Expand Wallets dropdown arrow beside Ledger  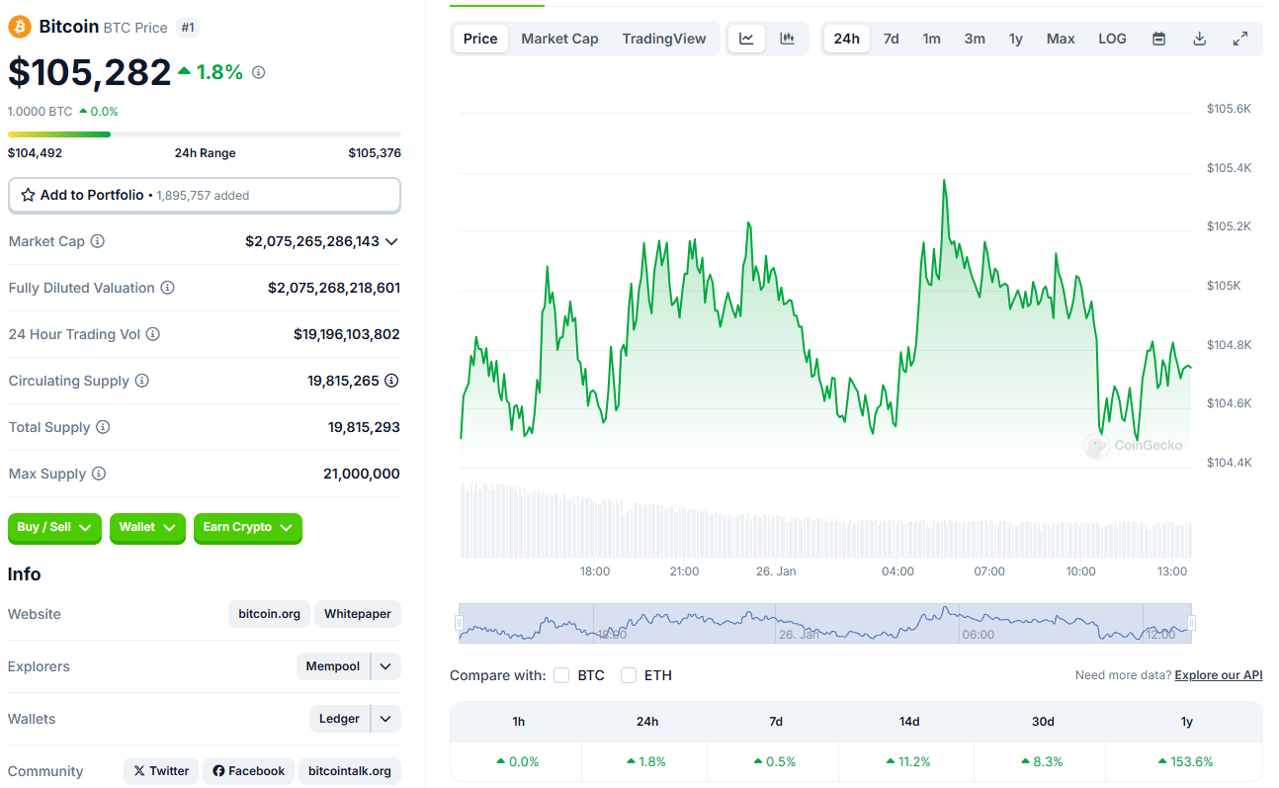pos(385,719)
